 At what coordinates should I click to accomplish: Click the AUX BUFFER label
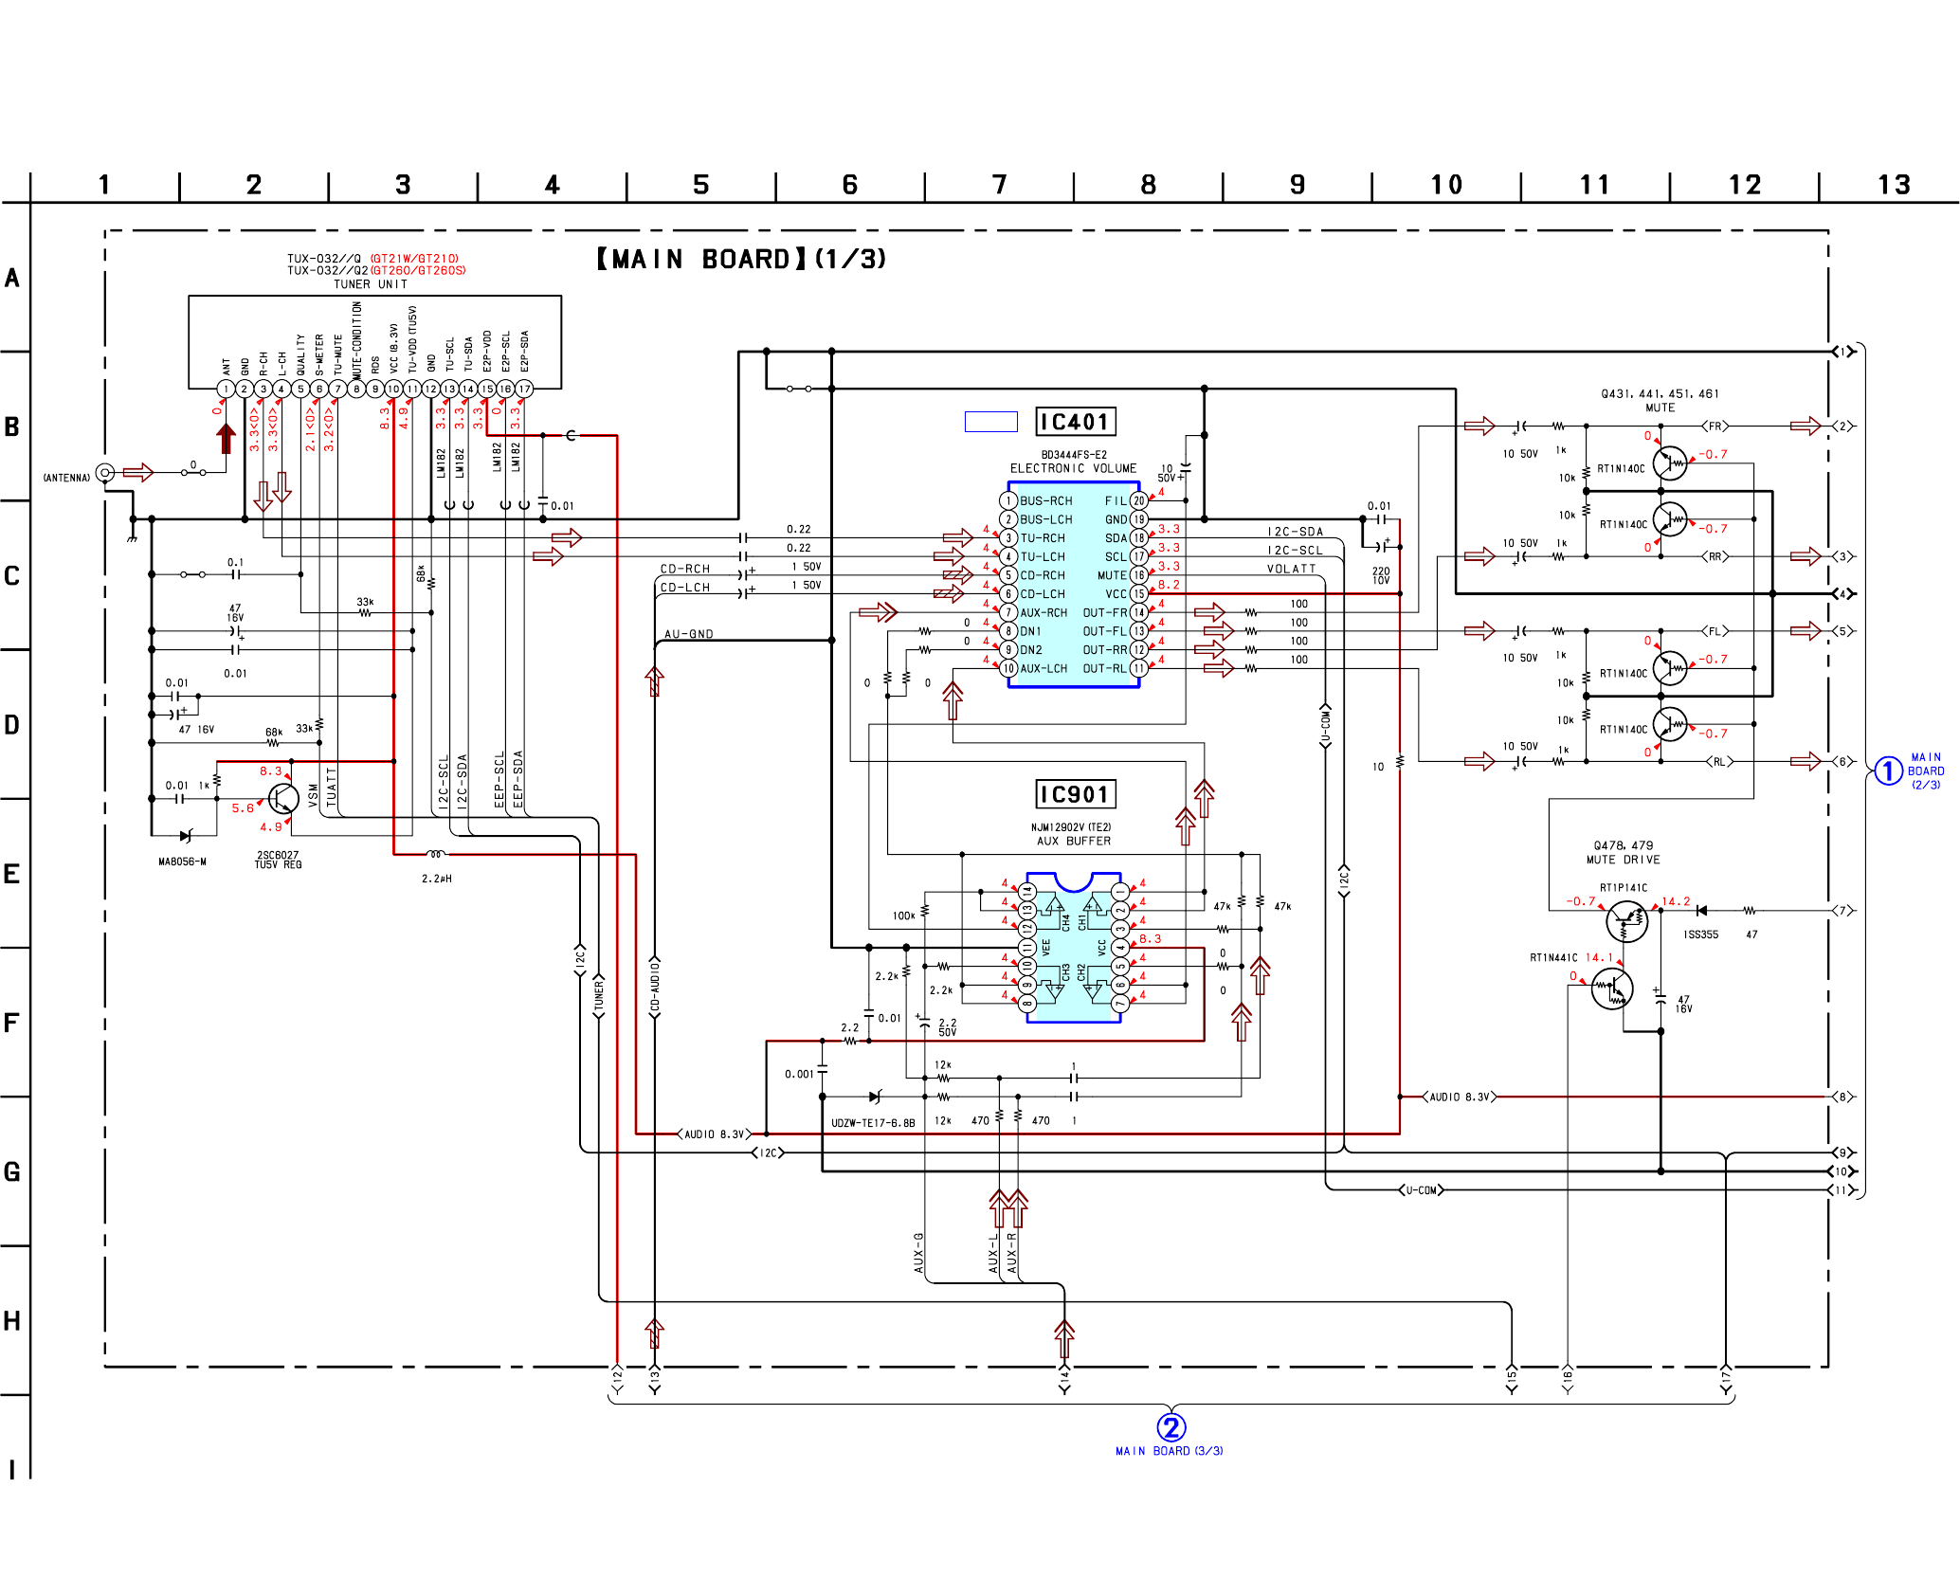tap(1074, 841)
